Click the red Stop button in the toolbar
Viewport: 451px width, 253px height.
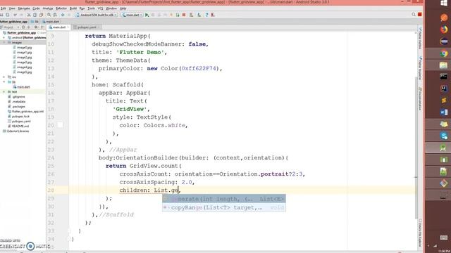(184, 15)
